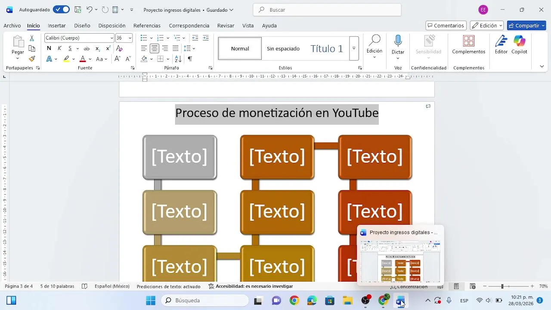The height and width of the screenshot is (310, 551).
Task: Click the Edición magnifier icon in the ribbon
Action: [x=375, y=40]
